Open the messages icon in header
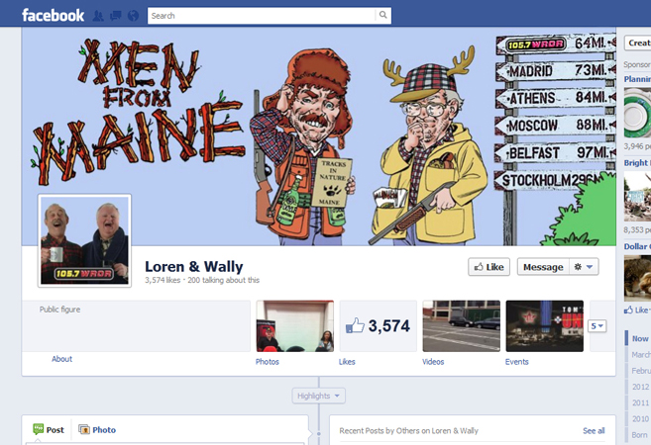 (115, 16)
